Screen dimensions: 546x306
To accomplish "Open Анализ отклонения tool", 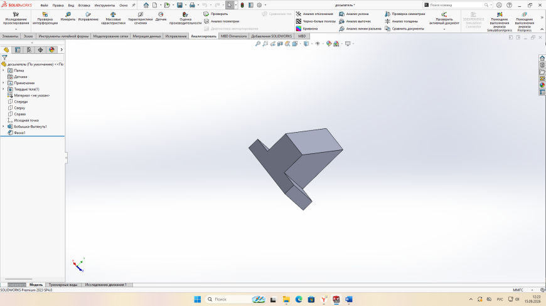I will click(x=314, y=14).
